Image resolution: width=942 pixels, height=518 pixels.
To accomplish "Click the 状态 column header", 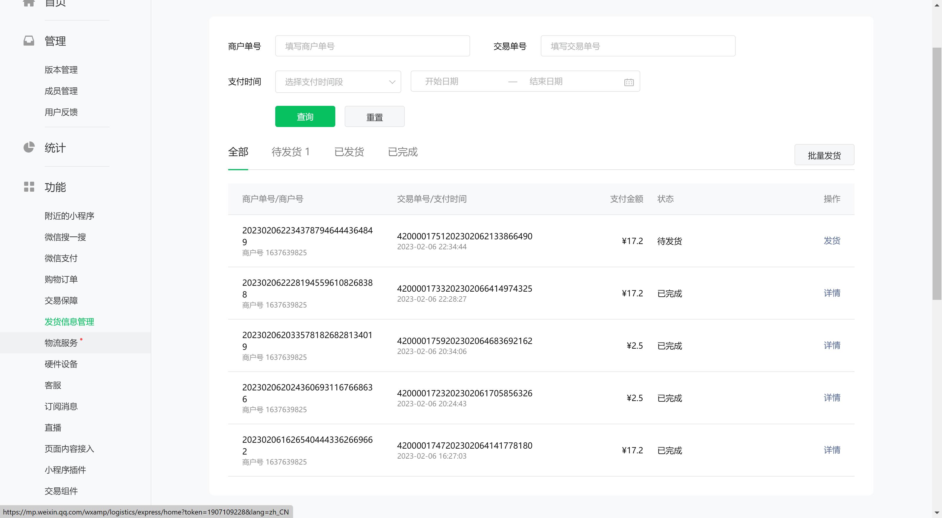I will (666, 199).
